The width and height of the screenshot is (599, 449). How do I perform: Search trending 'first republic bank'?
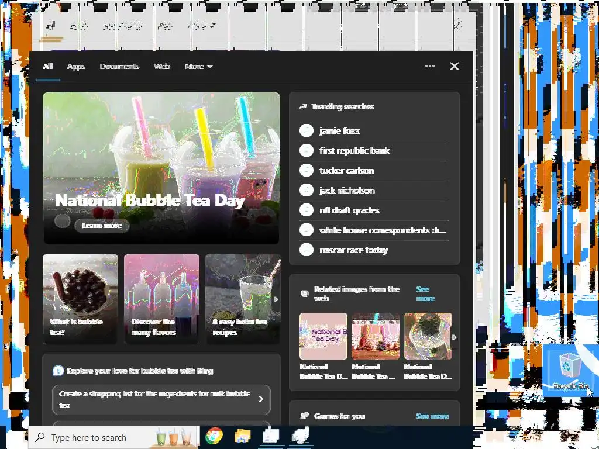(x=374, y=151)
